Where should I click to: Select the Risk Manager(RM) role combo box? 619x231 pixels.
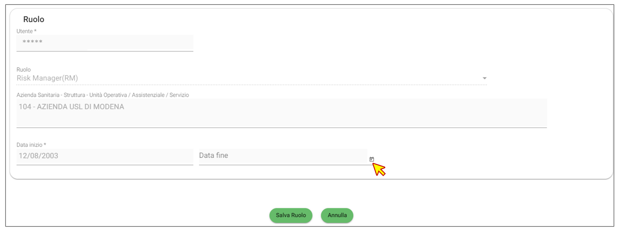coord(246,78)
